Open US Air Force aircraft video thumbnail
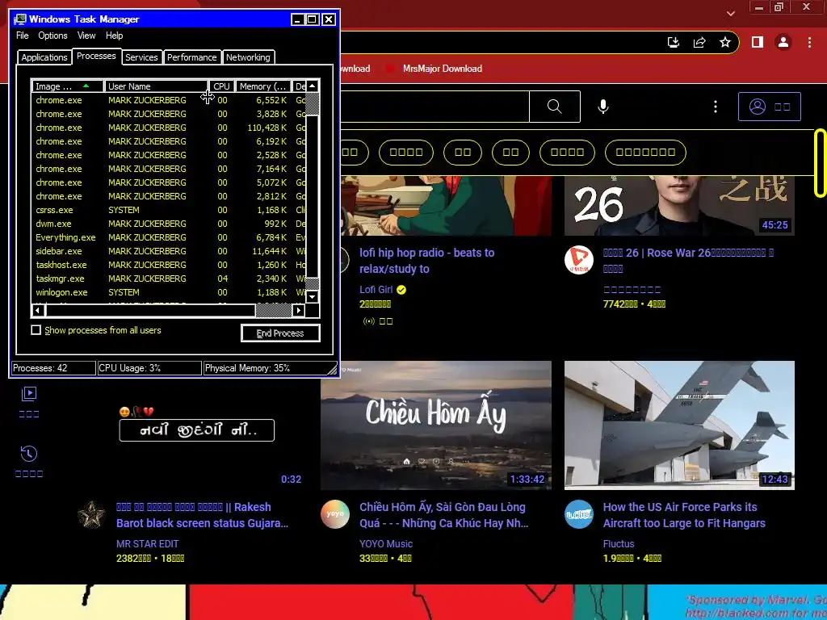The image size is (827, 620). click(x=679, y=425)
